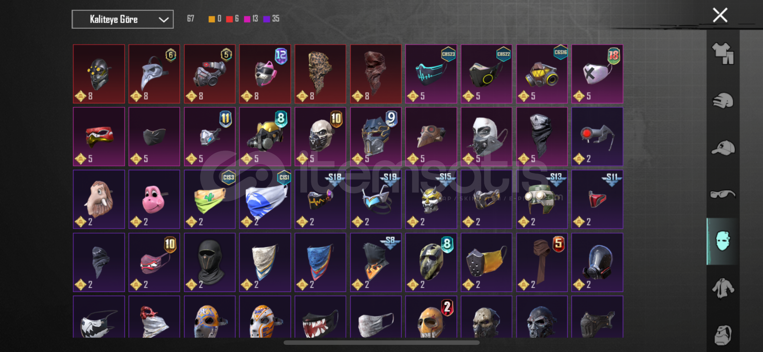The width and height of the screenshot is (763, 352).
Task: Click the horizontal scrollbar at bottom
Action: 381,343
